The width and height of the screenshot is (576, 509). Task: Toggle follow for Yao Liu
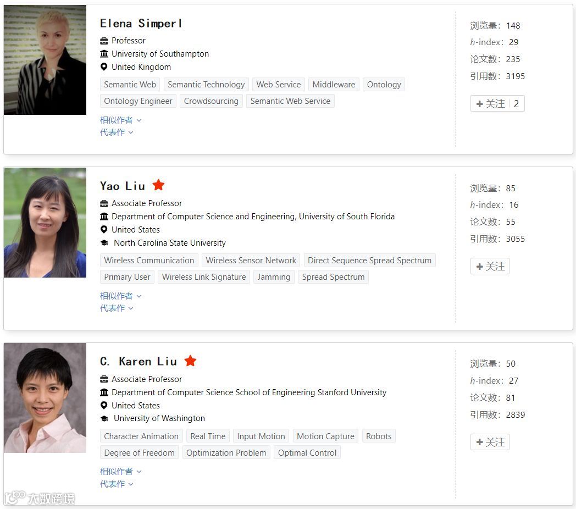pos(490,266)
